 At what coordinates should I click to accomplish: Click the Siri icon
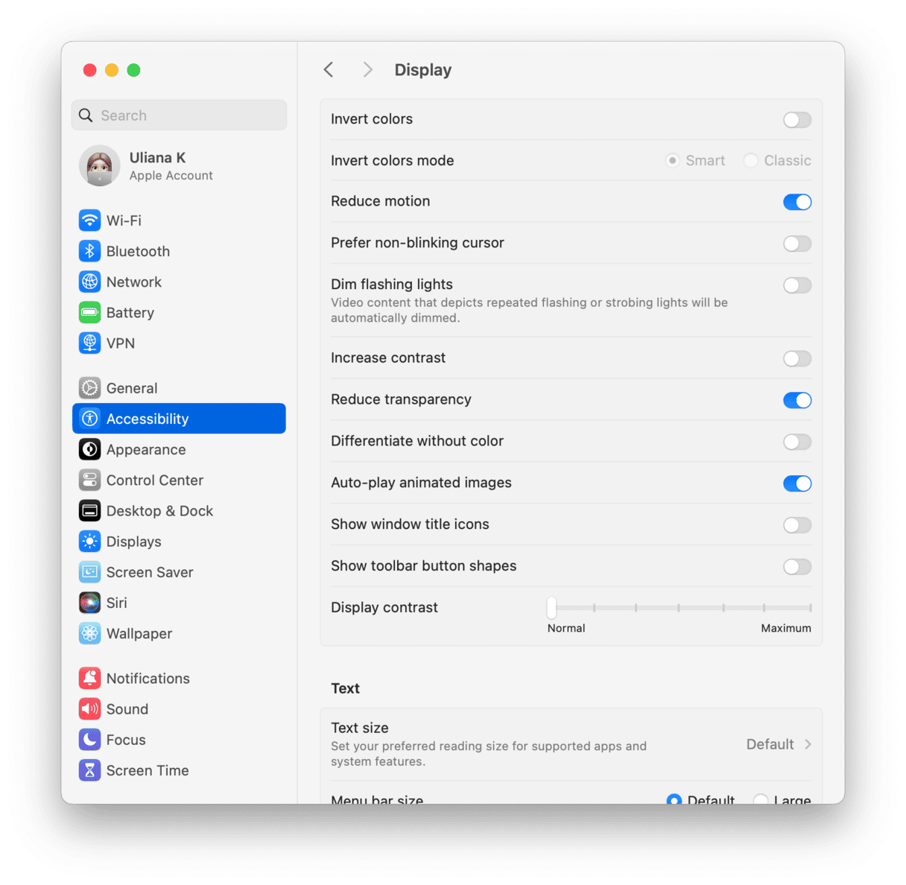pyautogui.click(x=89, y=603)
